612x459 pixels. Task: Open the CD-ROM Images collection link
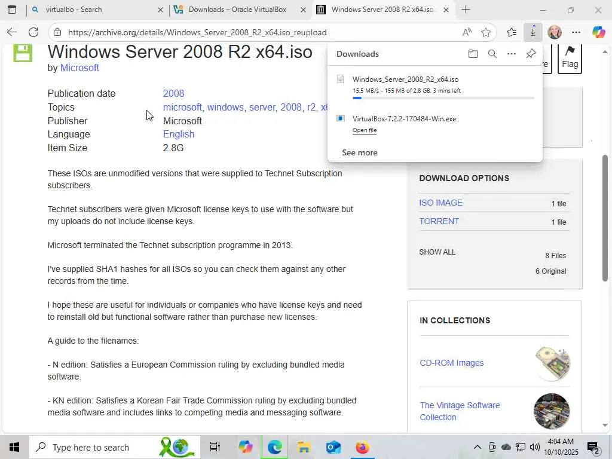coord(452,363)
